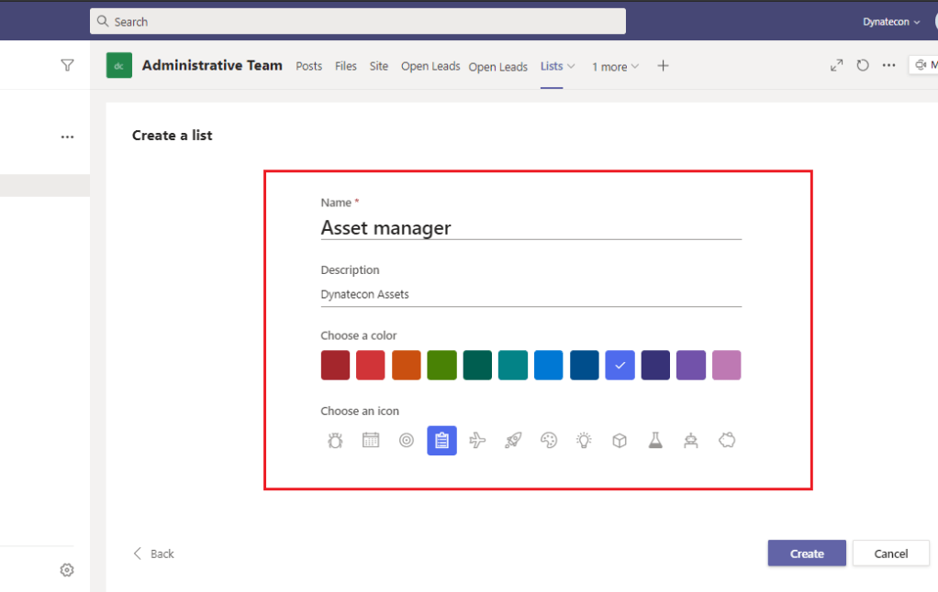Open the Posts tab
938x592 pixels.
tap(309, 66)
